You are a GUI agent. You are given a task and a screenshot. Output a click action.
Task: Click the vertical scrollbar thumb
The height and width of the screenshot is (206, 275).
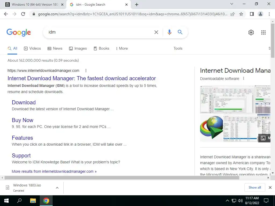point(273,41)
